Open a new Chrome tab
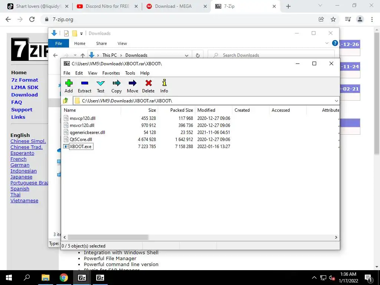The image size is (380, 285). (x=288, y=6)
